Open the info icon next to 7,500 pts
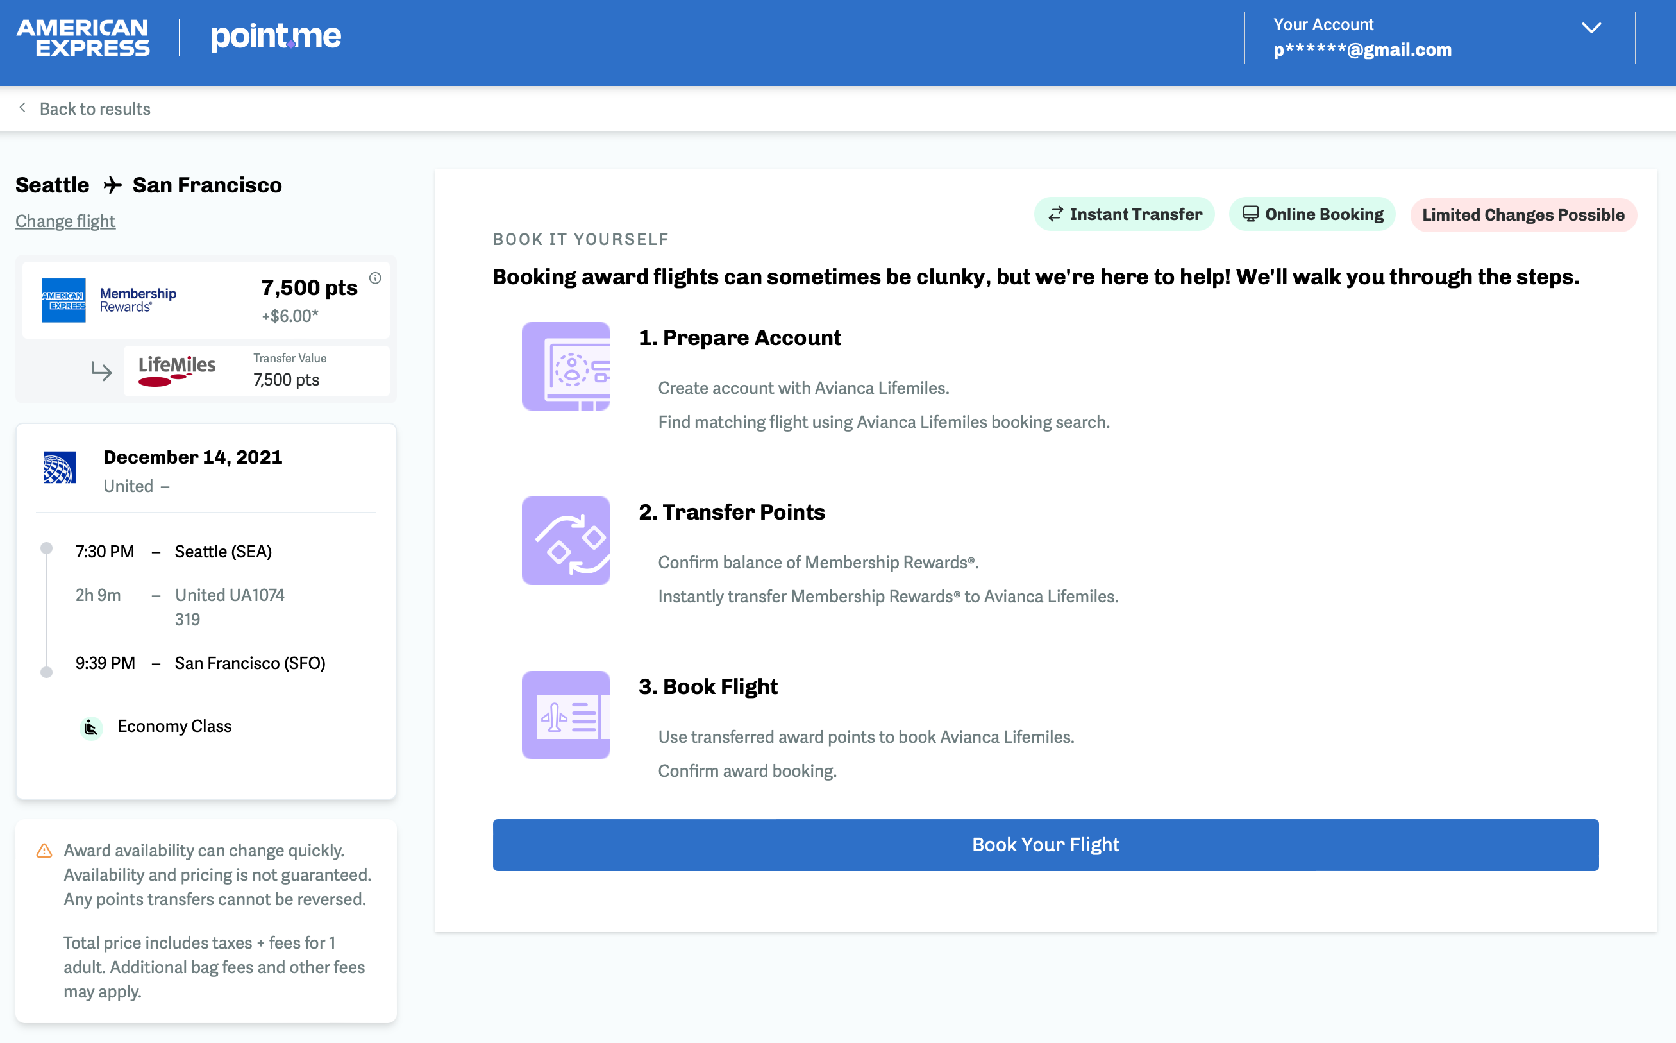1676x1043 pixels. point(375,278)
